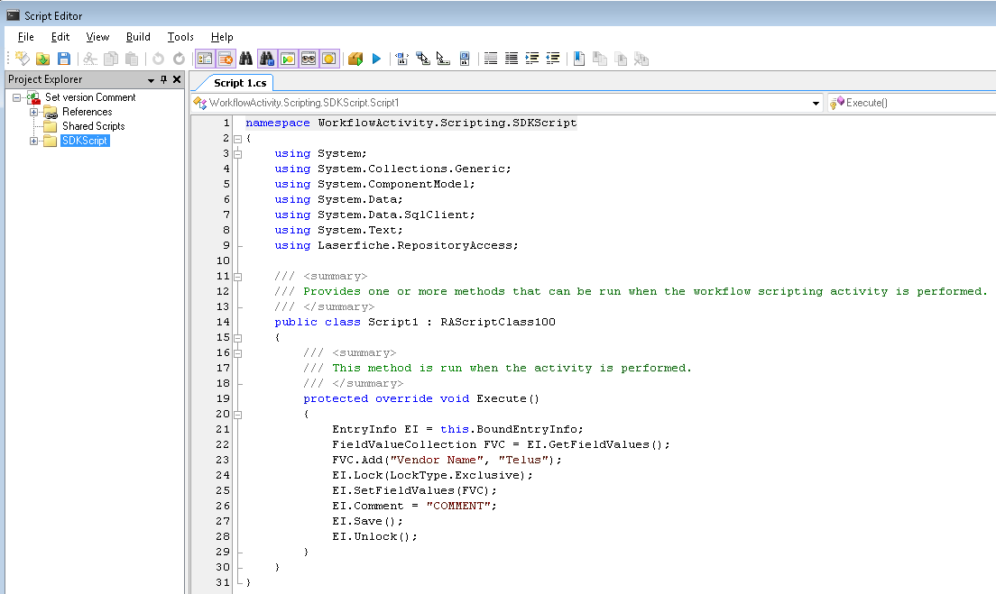Toggle the Project Explorer pane toolbar button
Image resolution: width=996 pixels, height=594 pixels.
coord(205,59)
